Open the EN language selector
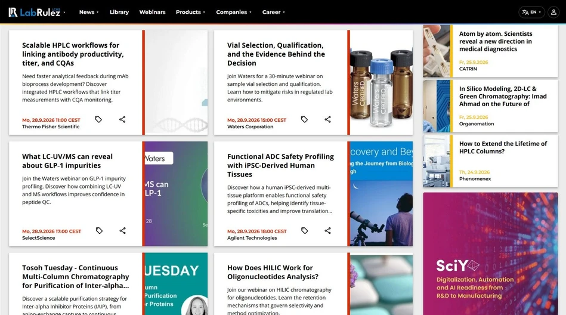The height and width of the screenshot is (315, 566). pyautogui.click(x=531, y=13)
